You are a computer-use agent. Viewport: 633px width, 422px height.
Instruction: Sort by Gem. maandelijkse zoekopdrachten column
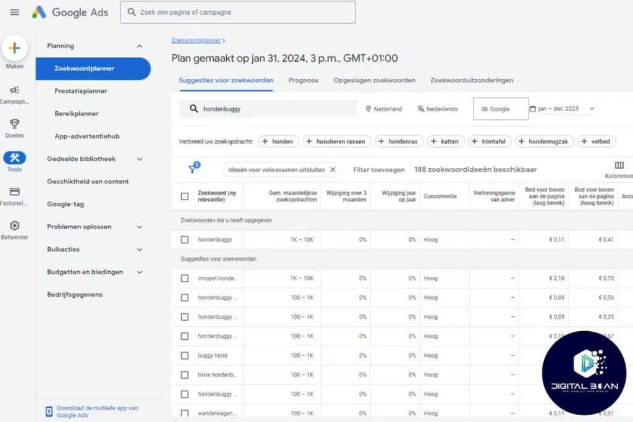coord(292,196)
